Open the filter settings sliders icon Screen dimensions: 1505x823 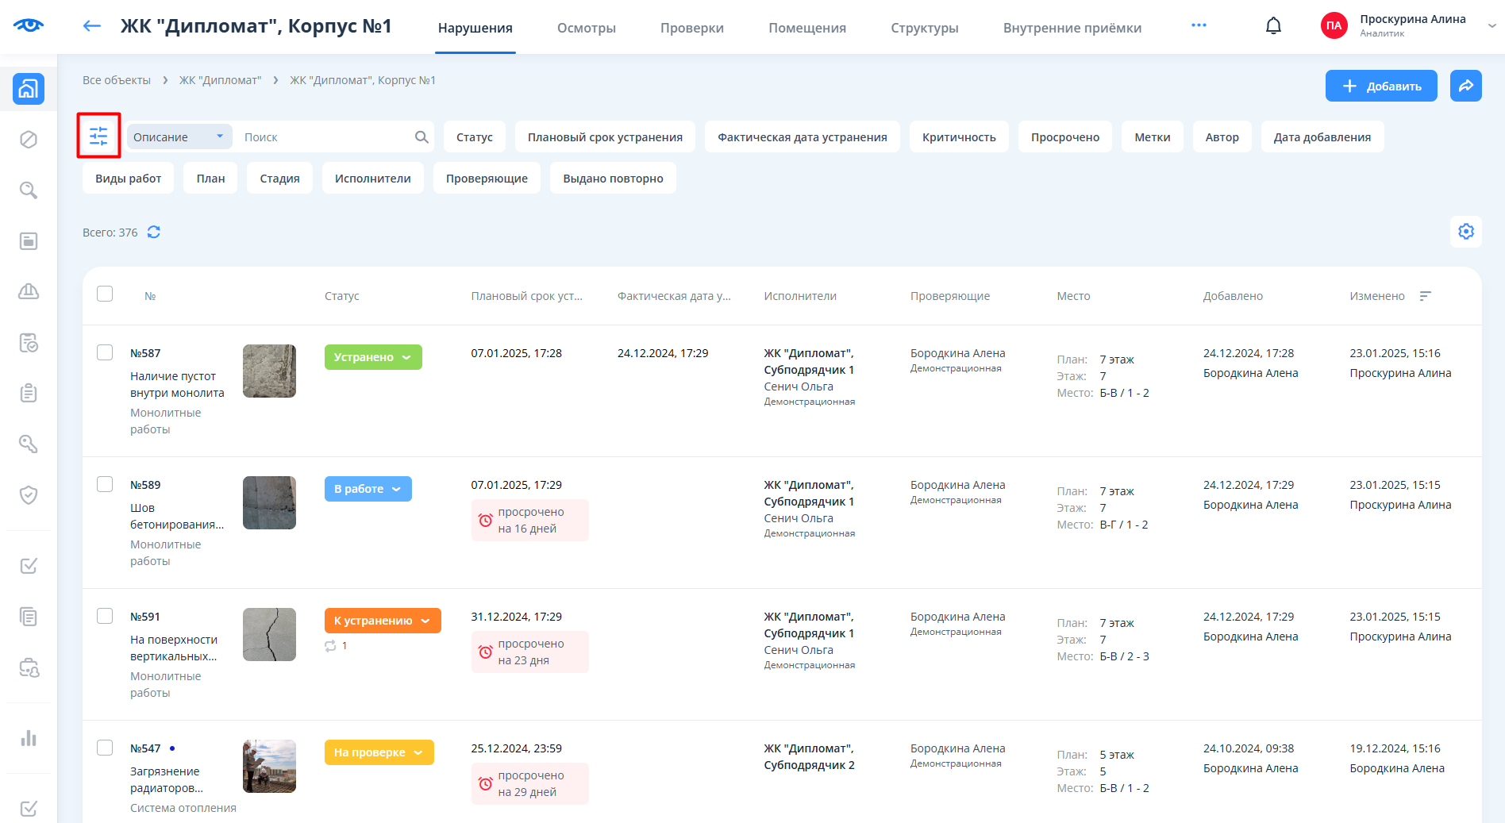point(98,136)
